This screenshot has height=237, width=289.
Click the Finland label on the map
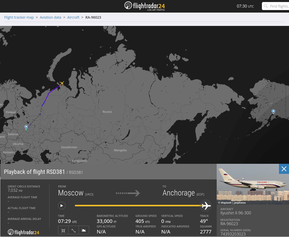pyautogui.click(x=11, y=112)
